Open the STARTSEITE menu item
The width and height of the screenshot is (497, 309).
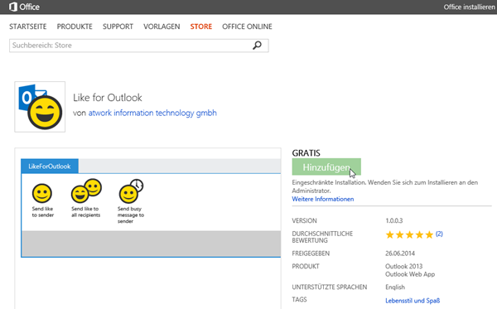(28, 27)
